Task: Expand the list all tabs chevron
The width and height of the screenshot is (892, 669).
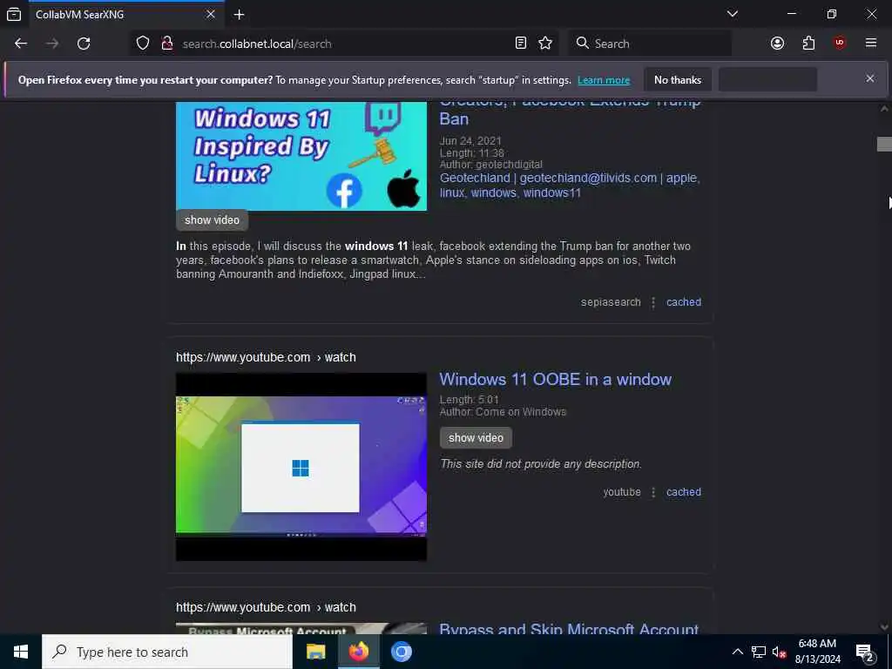Action: [x=732, y=14]
